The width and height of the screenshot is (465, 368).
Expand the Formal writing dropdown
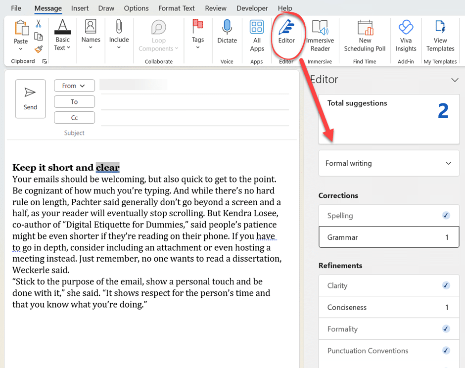pos(448,163)
